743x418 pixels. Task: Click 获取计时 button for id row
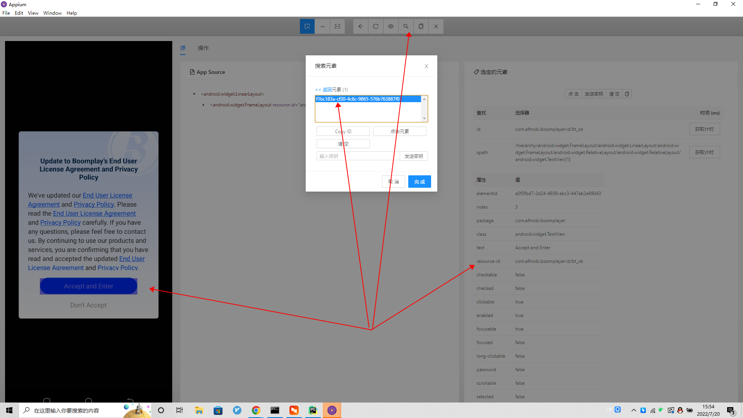(704, 129)
